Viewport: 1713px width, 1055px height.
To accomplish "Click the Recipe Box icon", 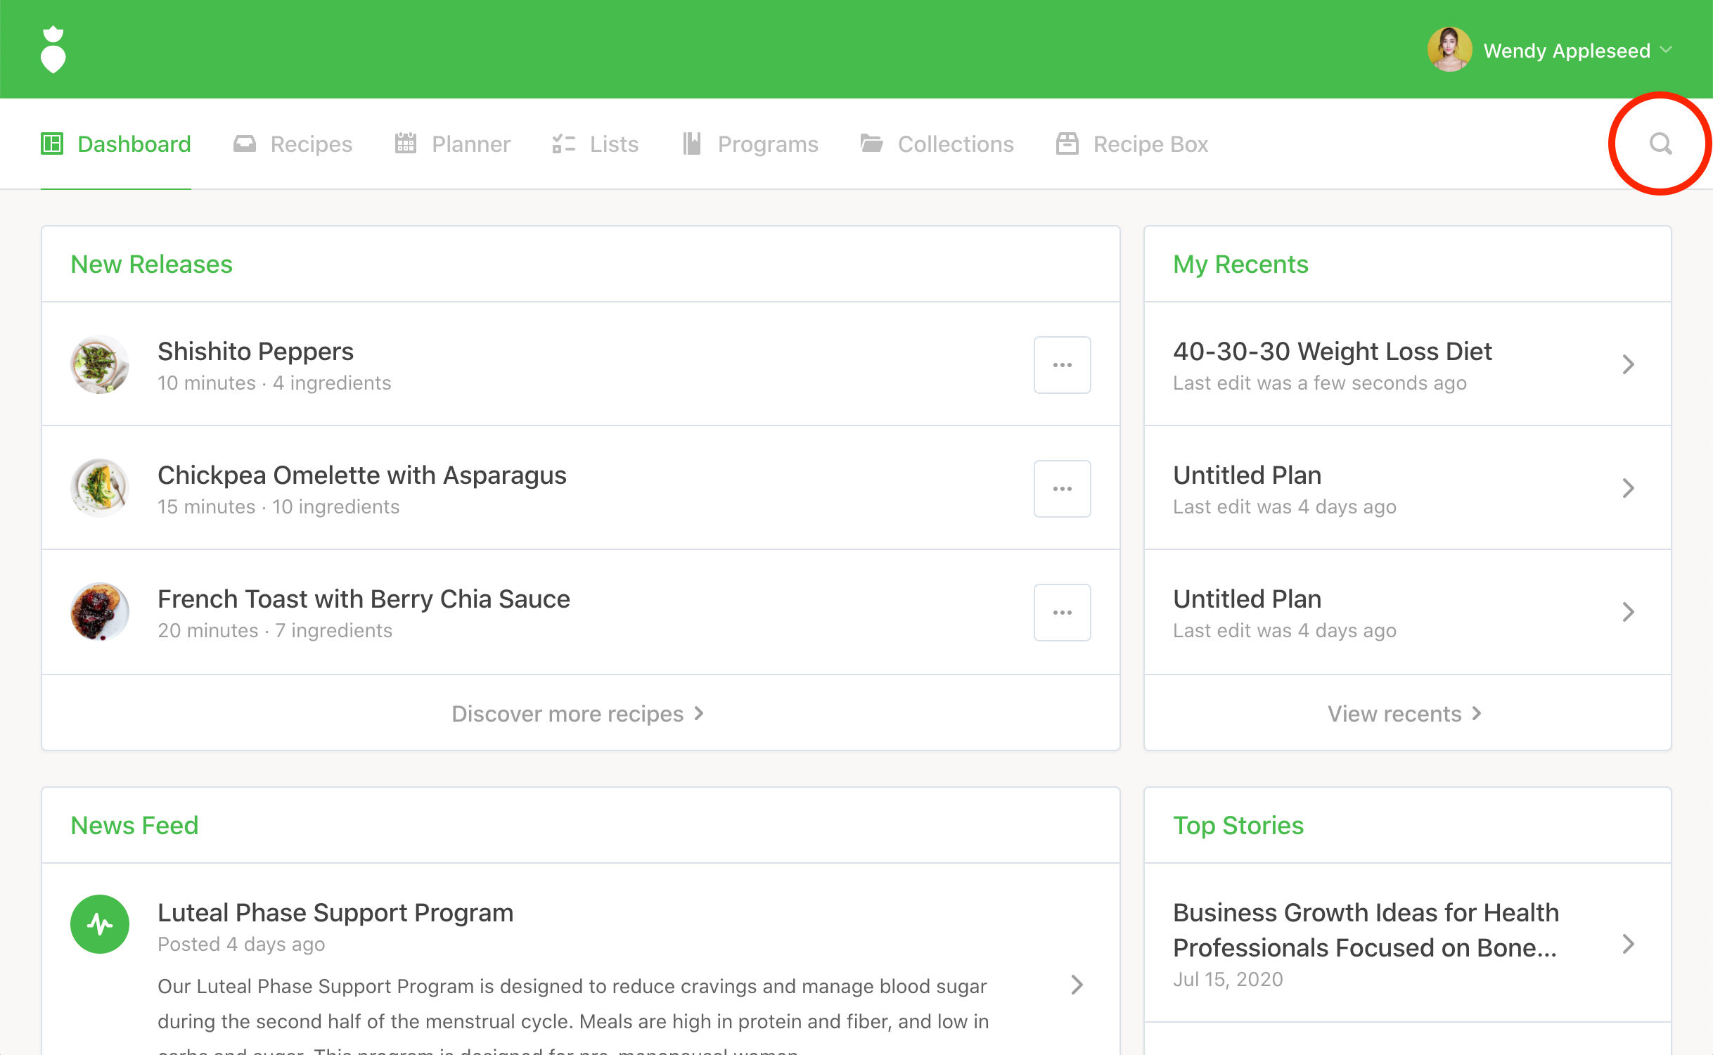I will pyautogui.click(x=1067, y=143).
